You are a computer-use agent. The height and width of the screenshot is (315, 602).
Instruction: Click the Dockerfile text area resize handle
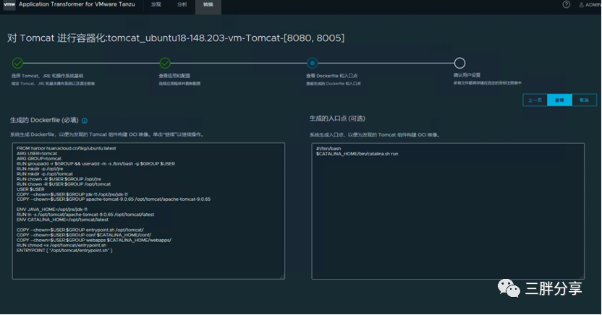click(x=282, y=276)
